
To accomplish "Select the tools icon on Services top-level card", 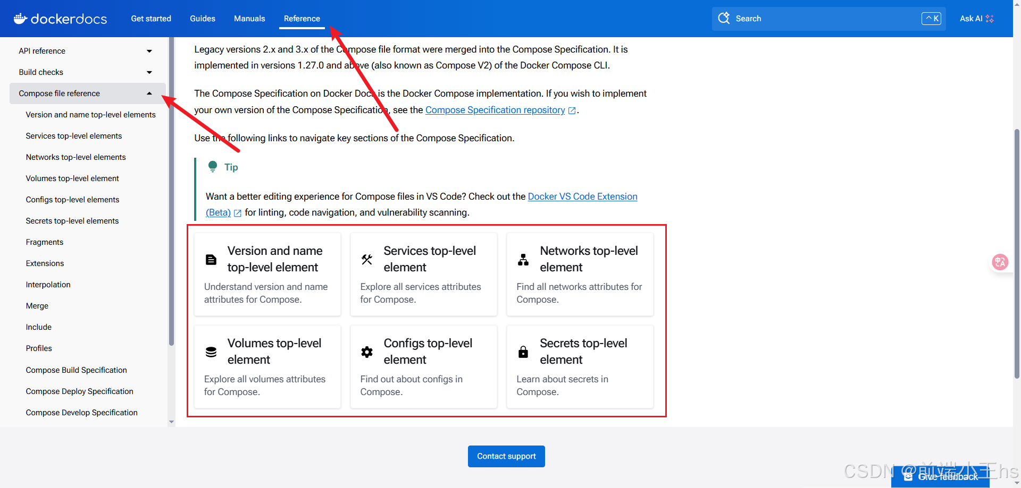I will (367, 259).
